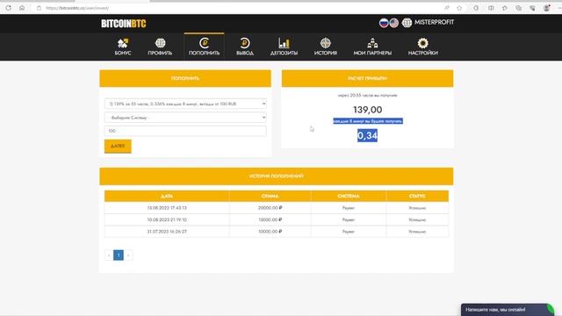Screen dimensions: 562x316
Task: Click the 20000.00 ₽ amount cell
Action: (x=270, y=208)
